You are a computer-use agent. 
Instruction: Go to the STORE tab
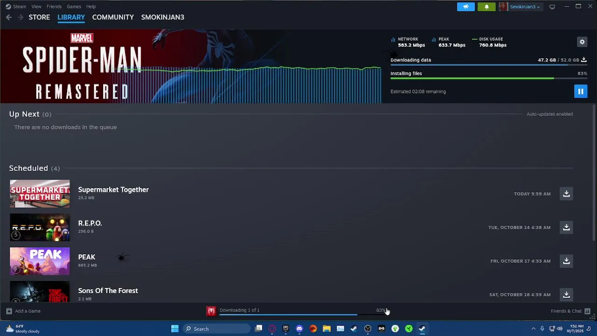(39, 17)
